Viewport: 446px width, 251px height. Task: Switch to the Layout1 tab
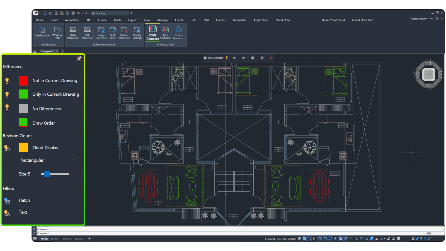55,239
